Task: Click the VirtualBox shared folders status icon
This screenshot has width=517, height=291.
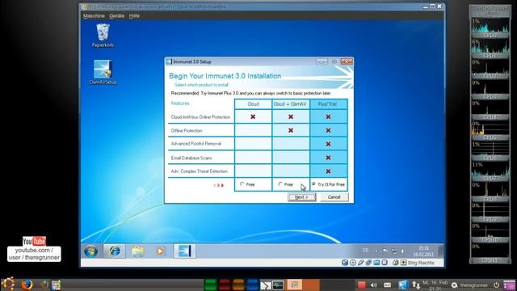Action: (376, 263)
